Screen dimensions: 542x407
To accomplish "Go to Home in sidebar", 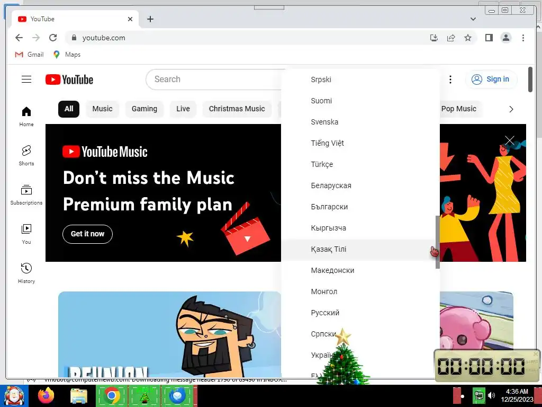I will coord(26,117).
